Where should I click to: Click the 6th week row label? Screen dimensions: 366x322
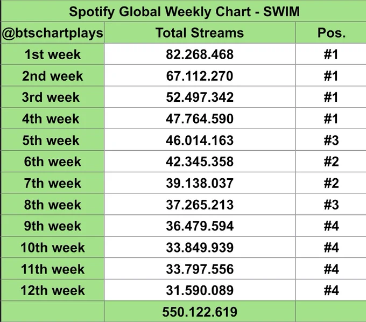pyautogui.click(x=53, y=162)
